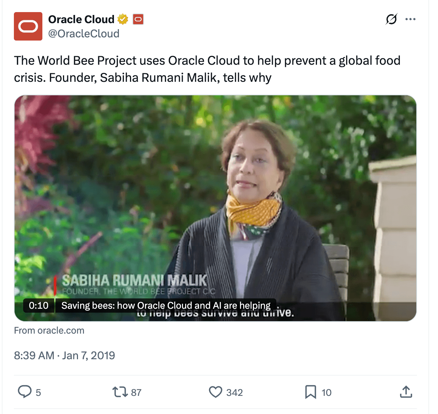Follow the "From oracle.com" source link
This screenshot has width=438, height=414.
[49, 330]
